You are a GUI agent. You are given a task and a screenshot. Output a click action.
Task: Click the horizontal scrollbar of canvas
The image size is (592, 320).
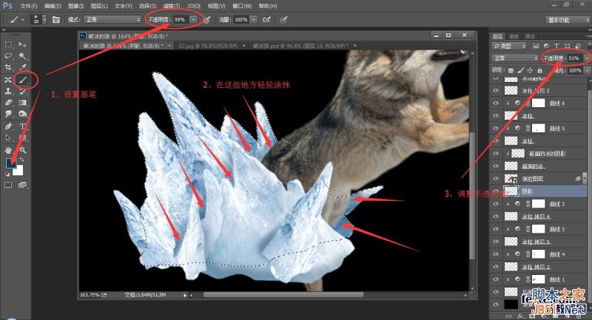(283, 295)
